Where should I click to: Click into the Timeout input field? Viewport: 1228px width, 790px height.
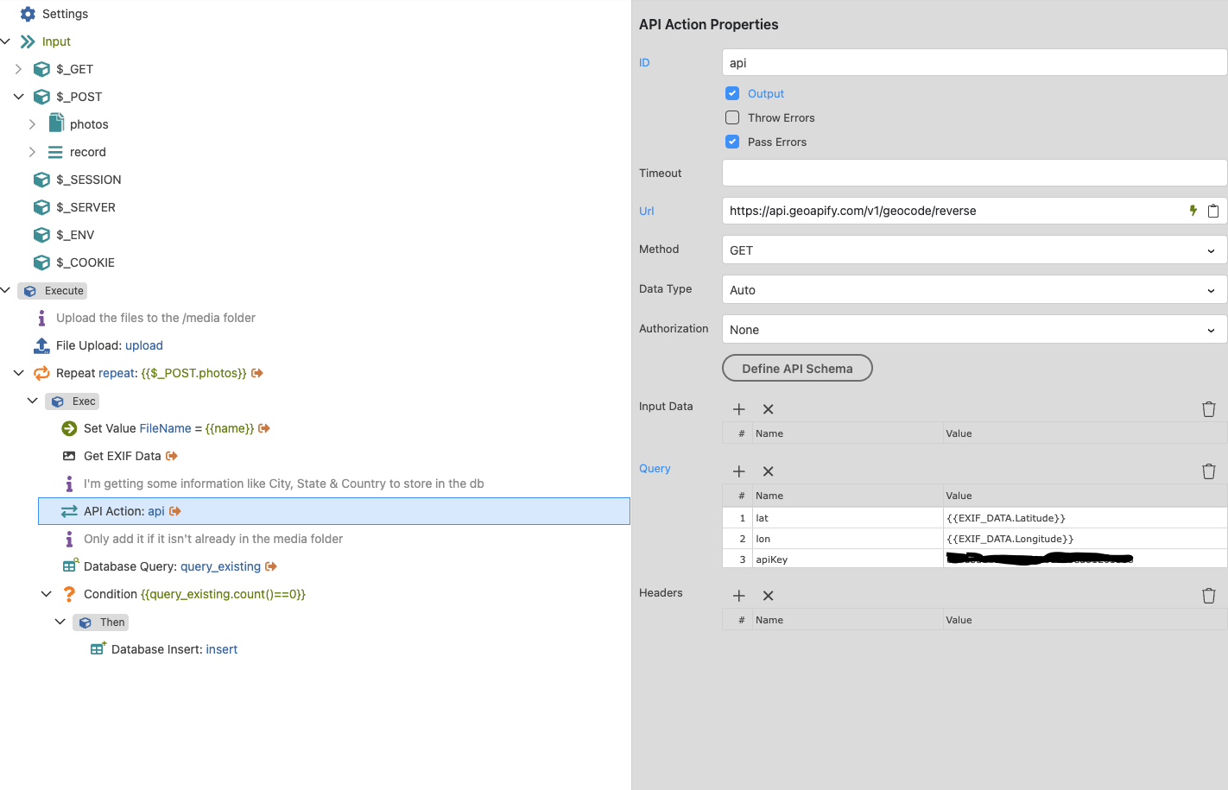point(974,173)
